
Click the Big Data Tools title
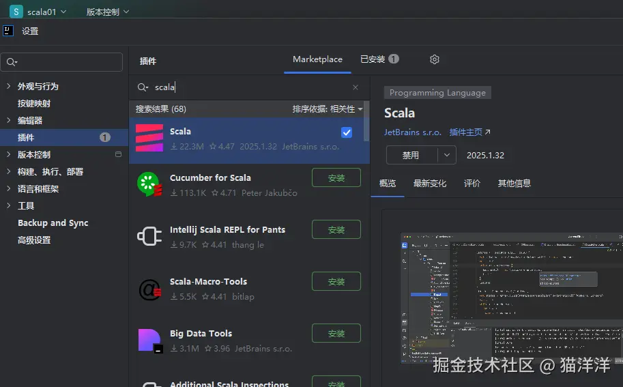coord(201,333)
